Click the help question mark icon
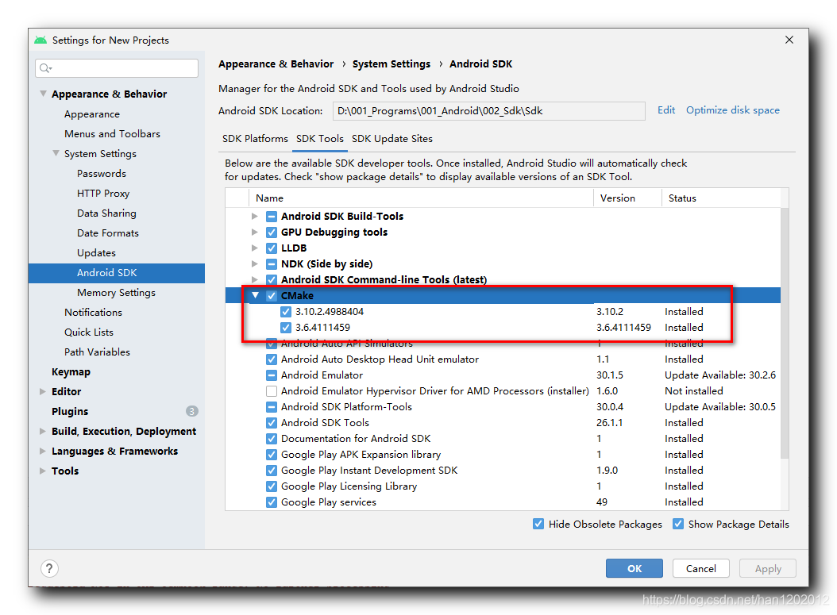This screenshot has height=615, width=837. (50, 569)
